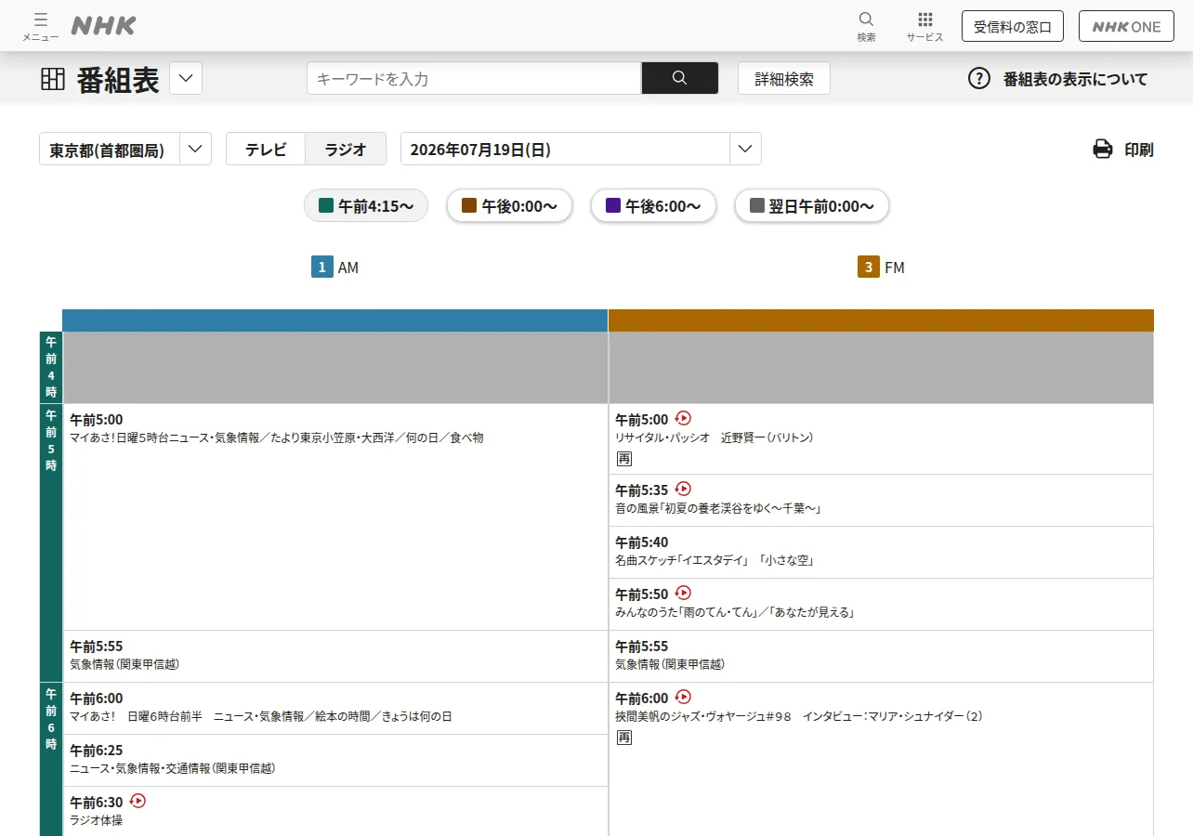Click the 詳細検索 button
Screen dimensions: 1193x836
[x=784, y=78]
